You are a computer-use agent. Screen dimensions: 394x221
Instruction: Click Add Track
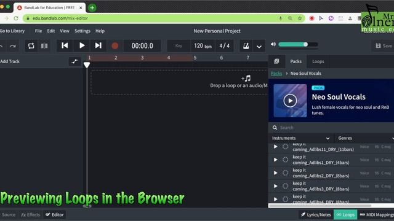click(x=10, y=61)
